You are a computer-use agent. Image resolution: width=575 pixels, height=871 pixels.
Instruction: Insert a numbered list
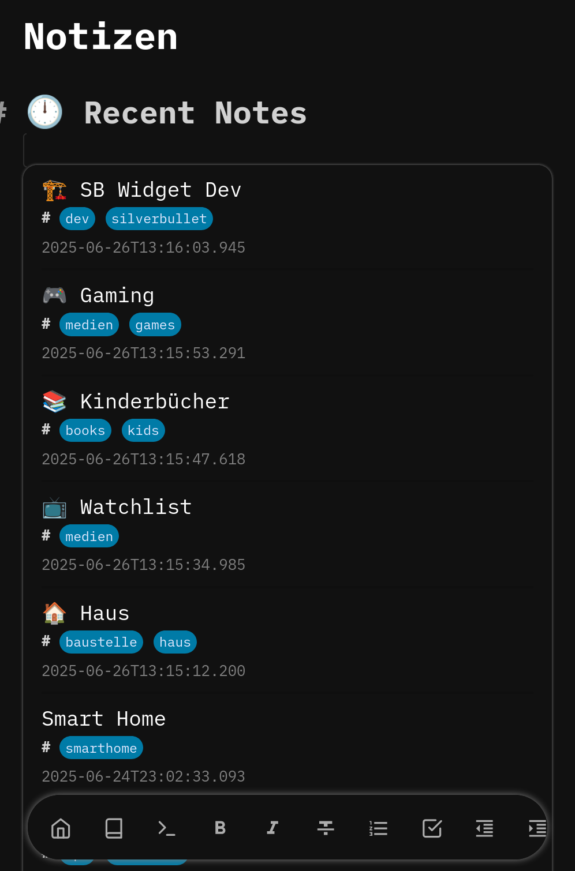(x=379, y=828)
